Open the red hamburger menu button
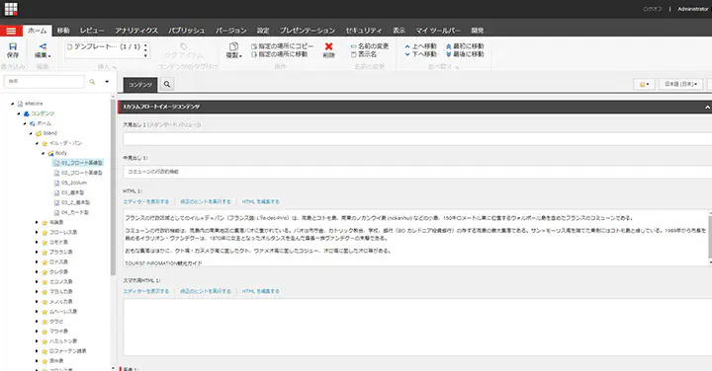Viewport: 712px width, 371px height. [x=11, y=31]
